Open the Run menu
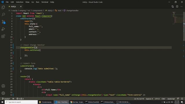 tap(38, 2)
